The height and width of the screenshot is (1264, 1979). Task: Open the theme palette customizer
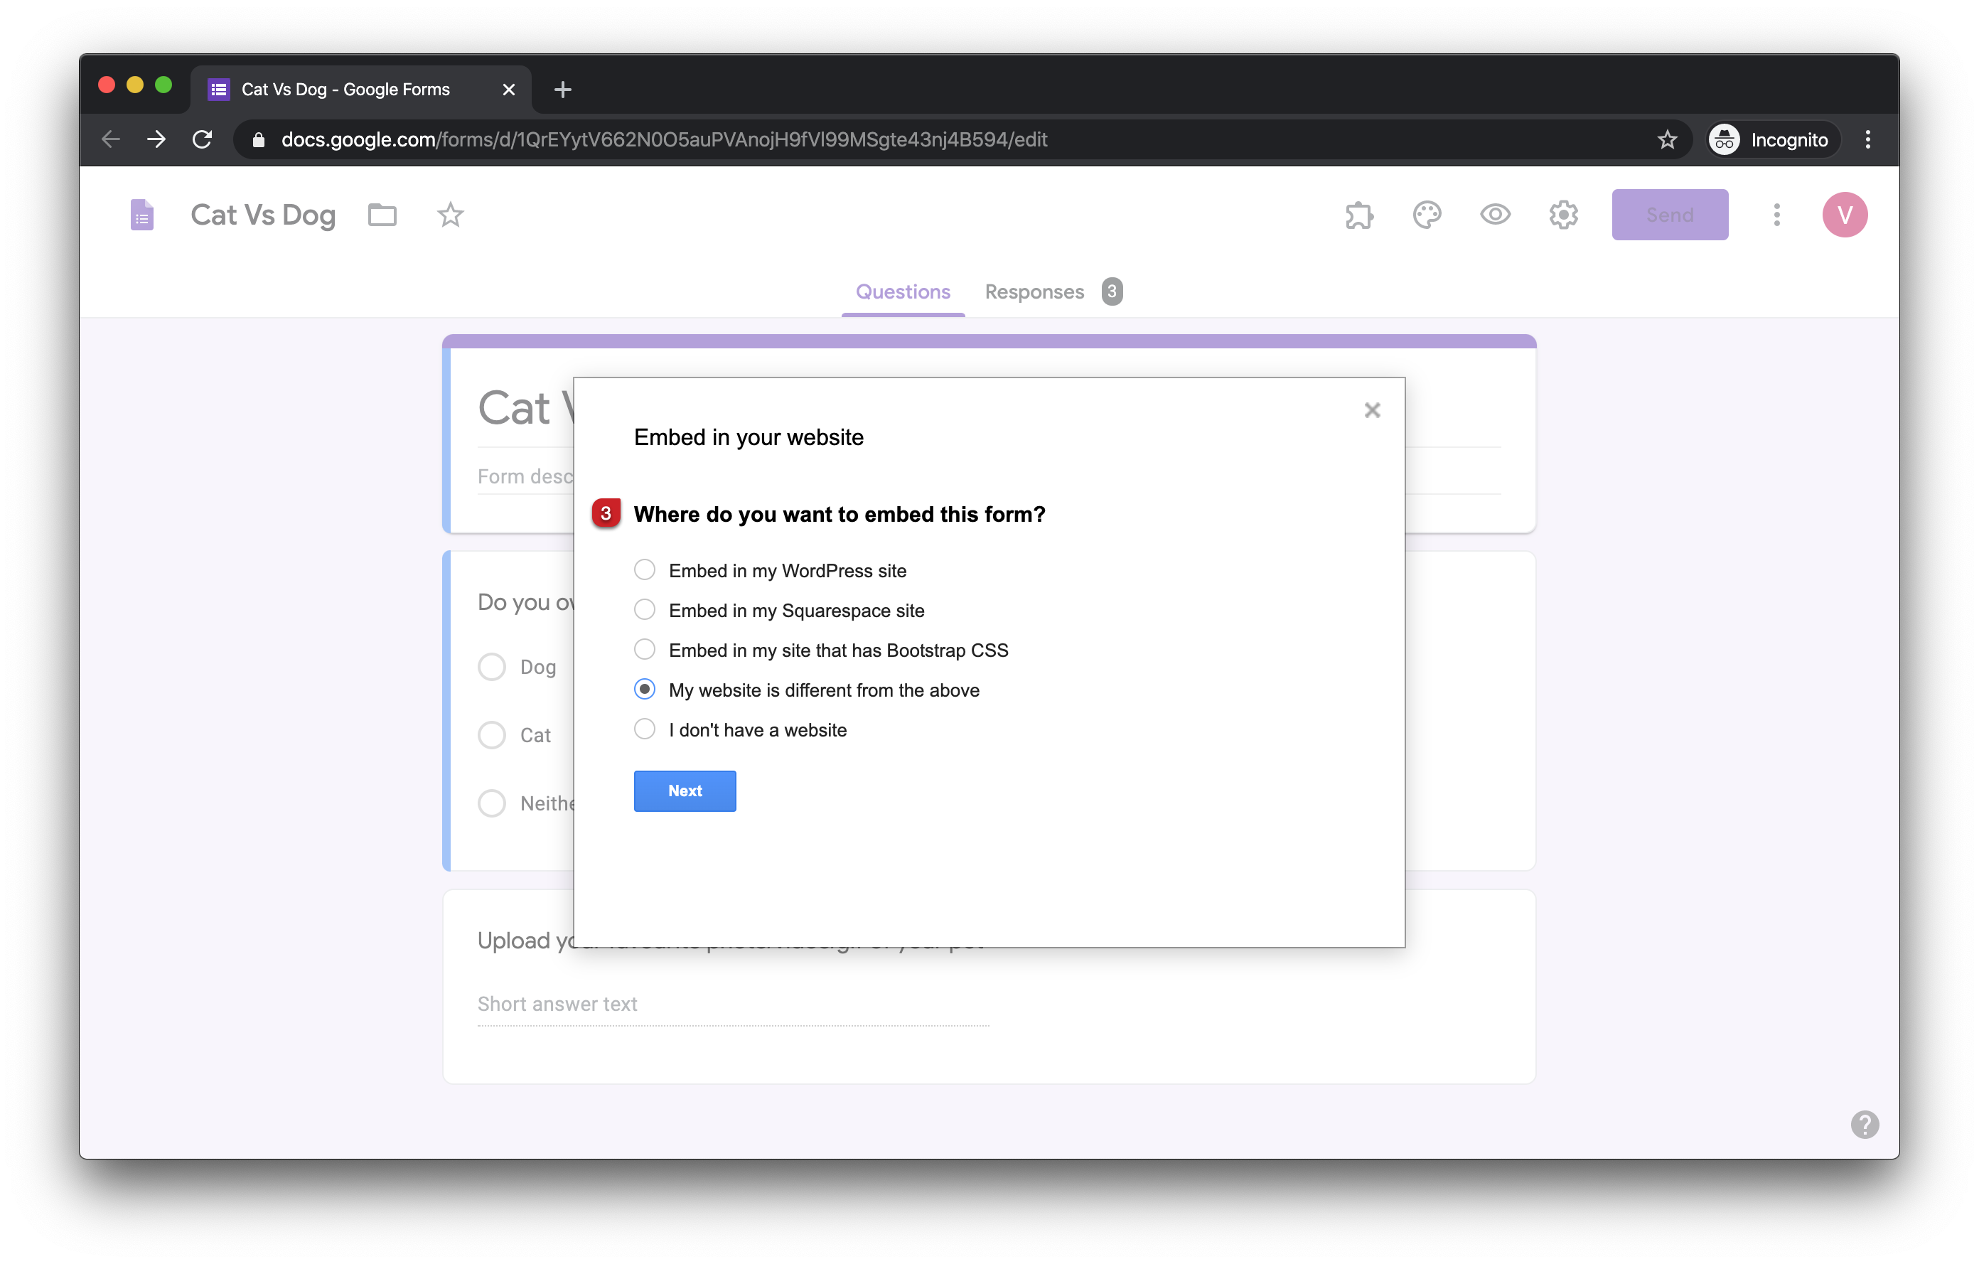pyautogui.click(x=1427, y=215)
